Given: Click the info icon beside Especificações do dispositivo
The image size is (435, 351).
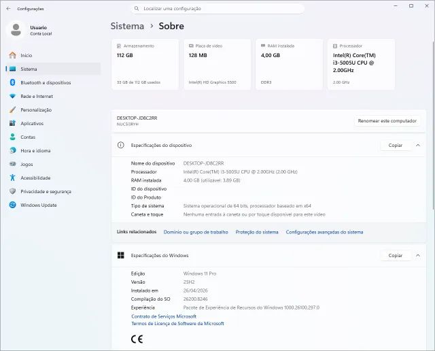Looking at the screenshot, I should pos(121,146).
